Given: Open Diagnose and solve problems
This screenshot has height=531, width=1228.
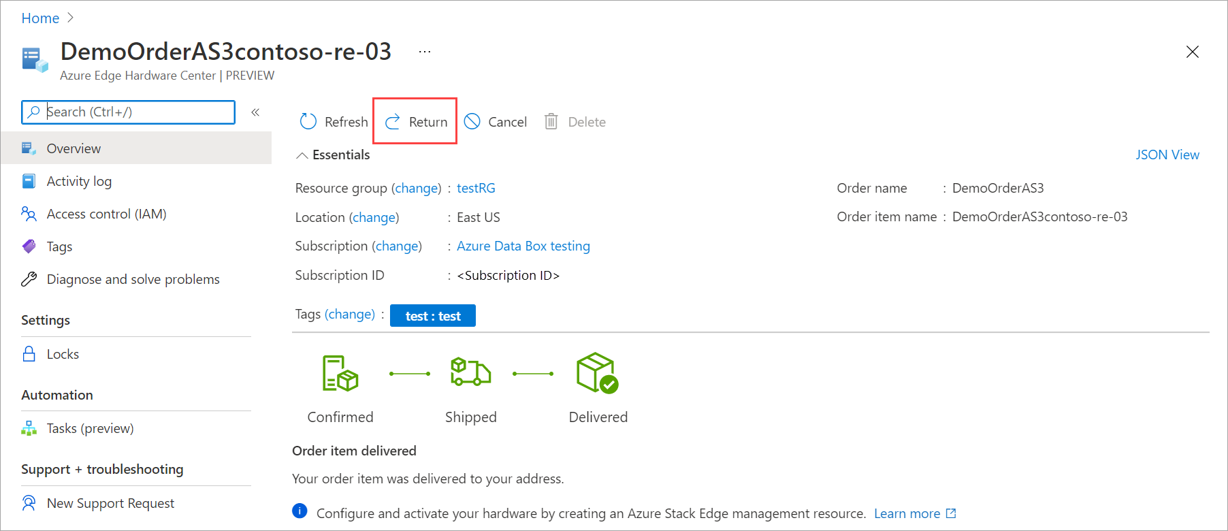Looking at the screenshot, I should [x=133, y=279].
